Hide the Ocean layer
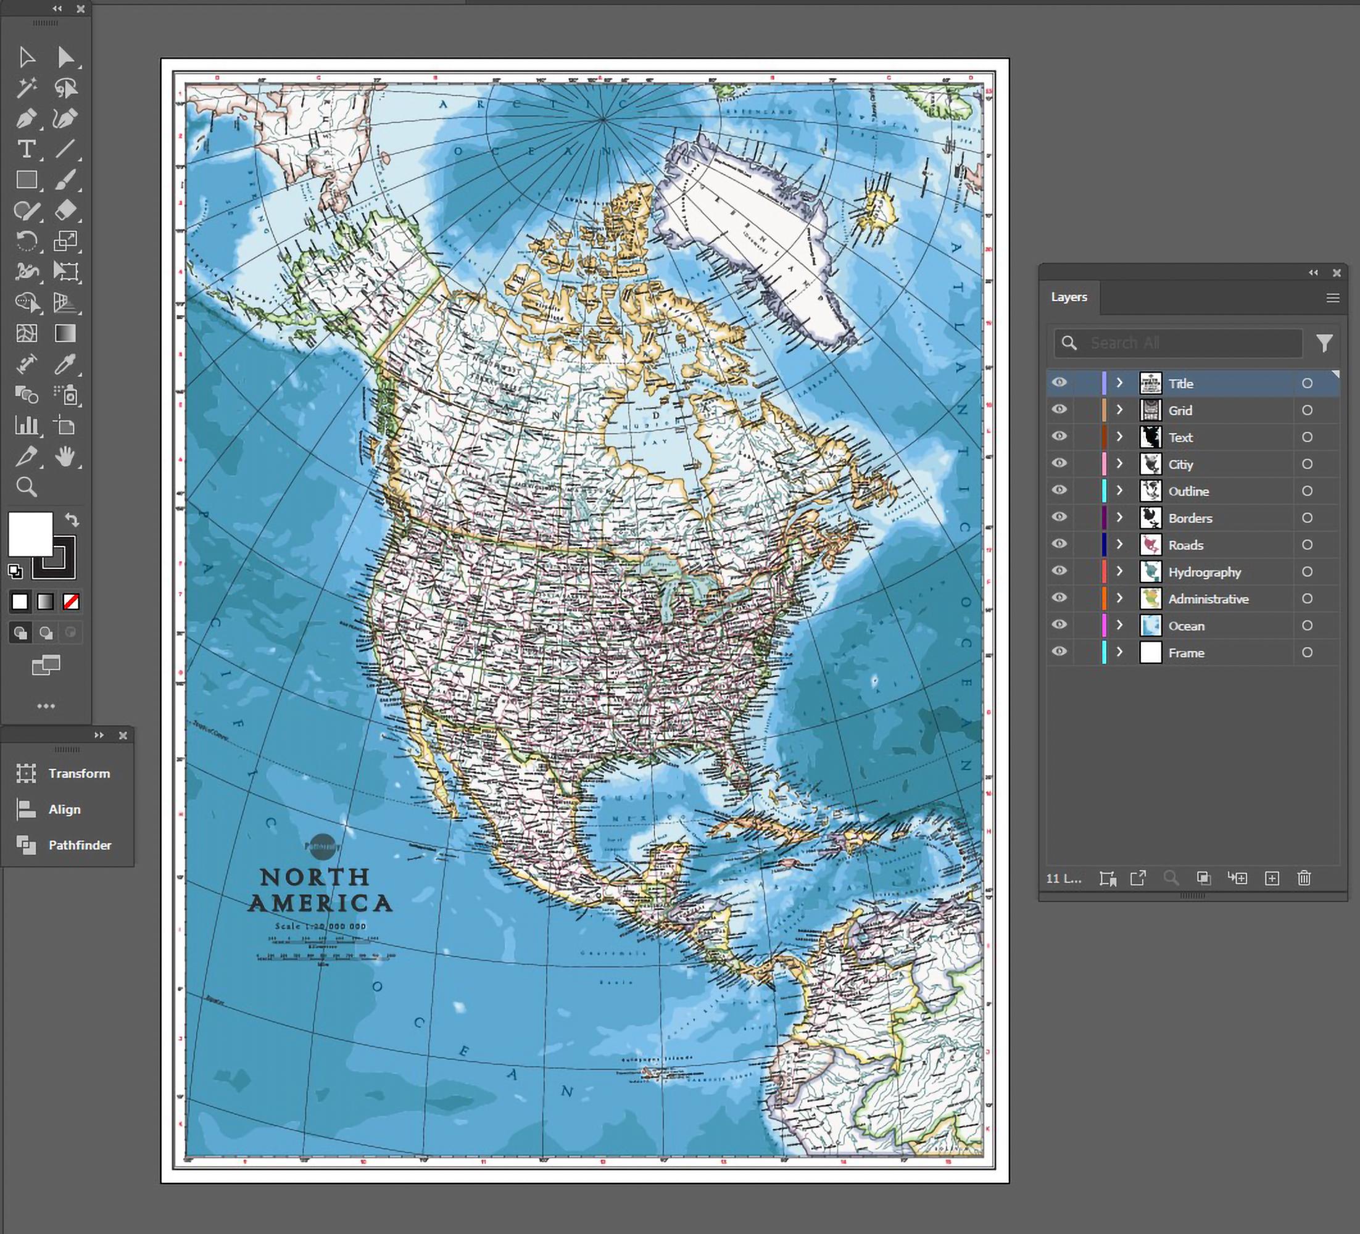 coord(1059,624)
